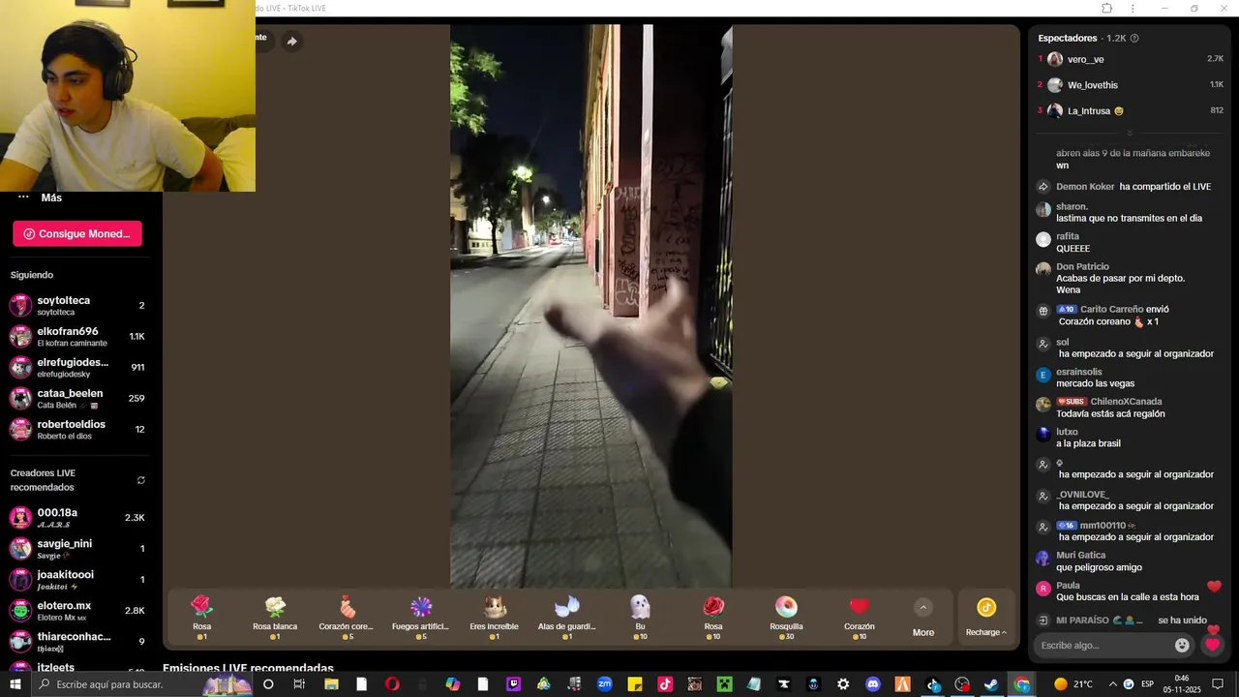Send the Rosquilla donut gift
Viewport: 1239px width, 697px height.
pos(786,618)
